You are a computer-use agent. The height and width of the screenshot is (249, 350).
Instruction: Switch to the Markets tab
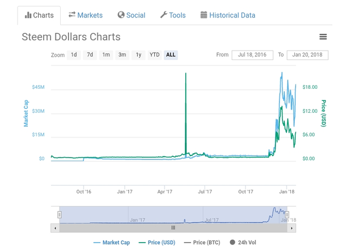[x=85, y=15]
